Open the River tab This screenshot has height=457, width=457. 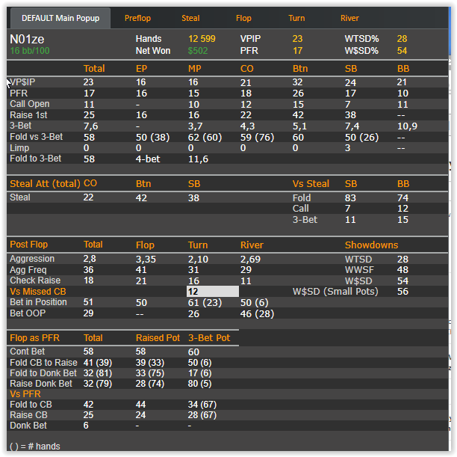[349, 18]
